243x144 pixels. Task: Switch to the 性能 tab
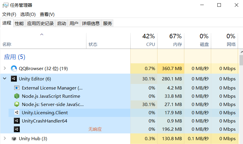click(x=19, y=23)
